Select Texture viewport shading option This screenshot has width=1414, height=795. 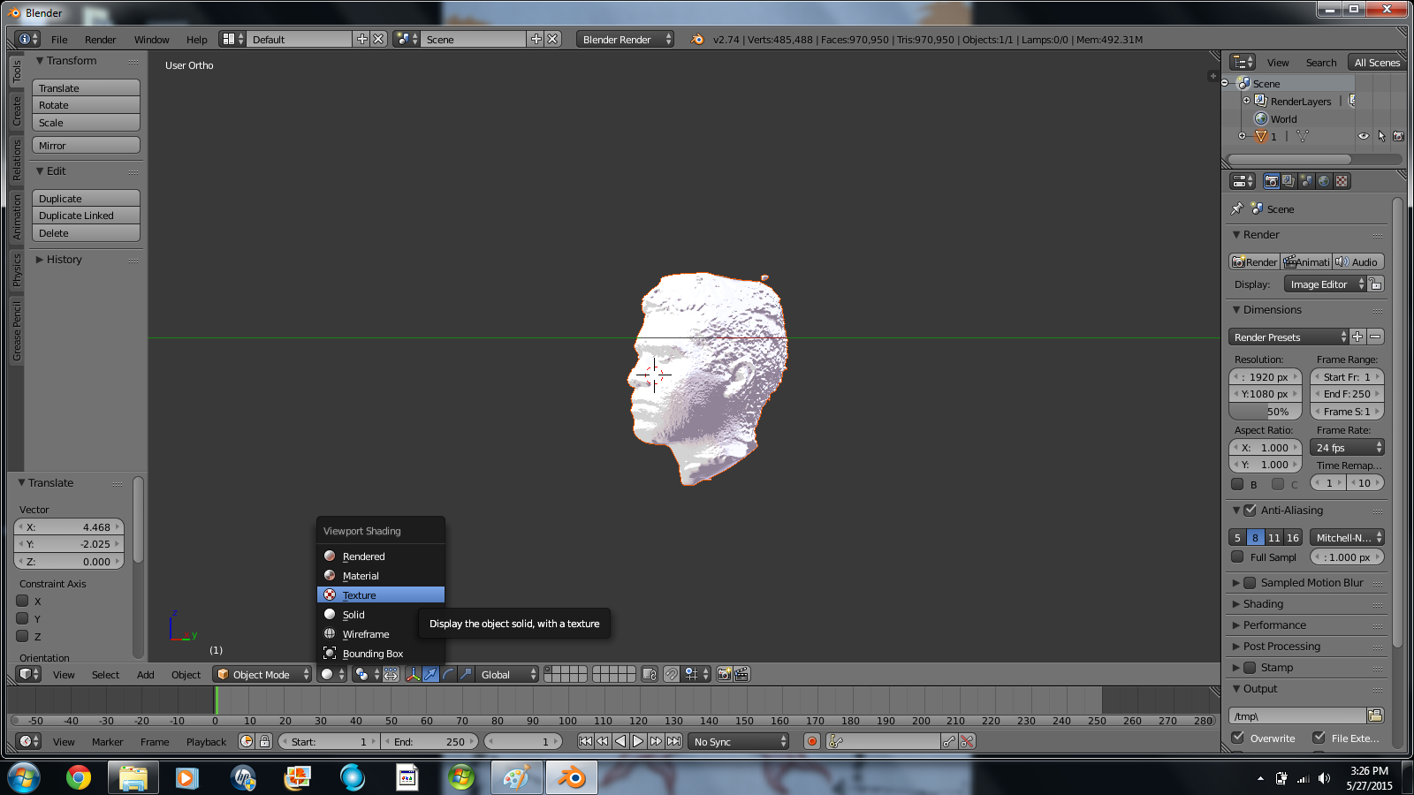tap(381, 595)
